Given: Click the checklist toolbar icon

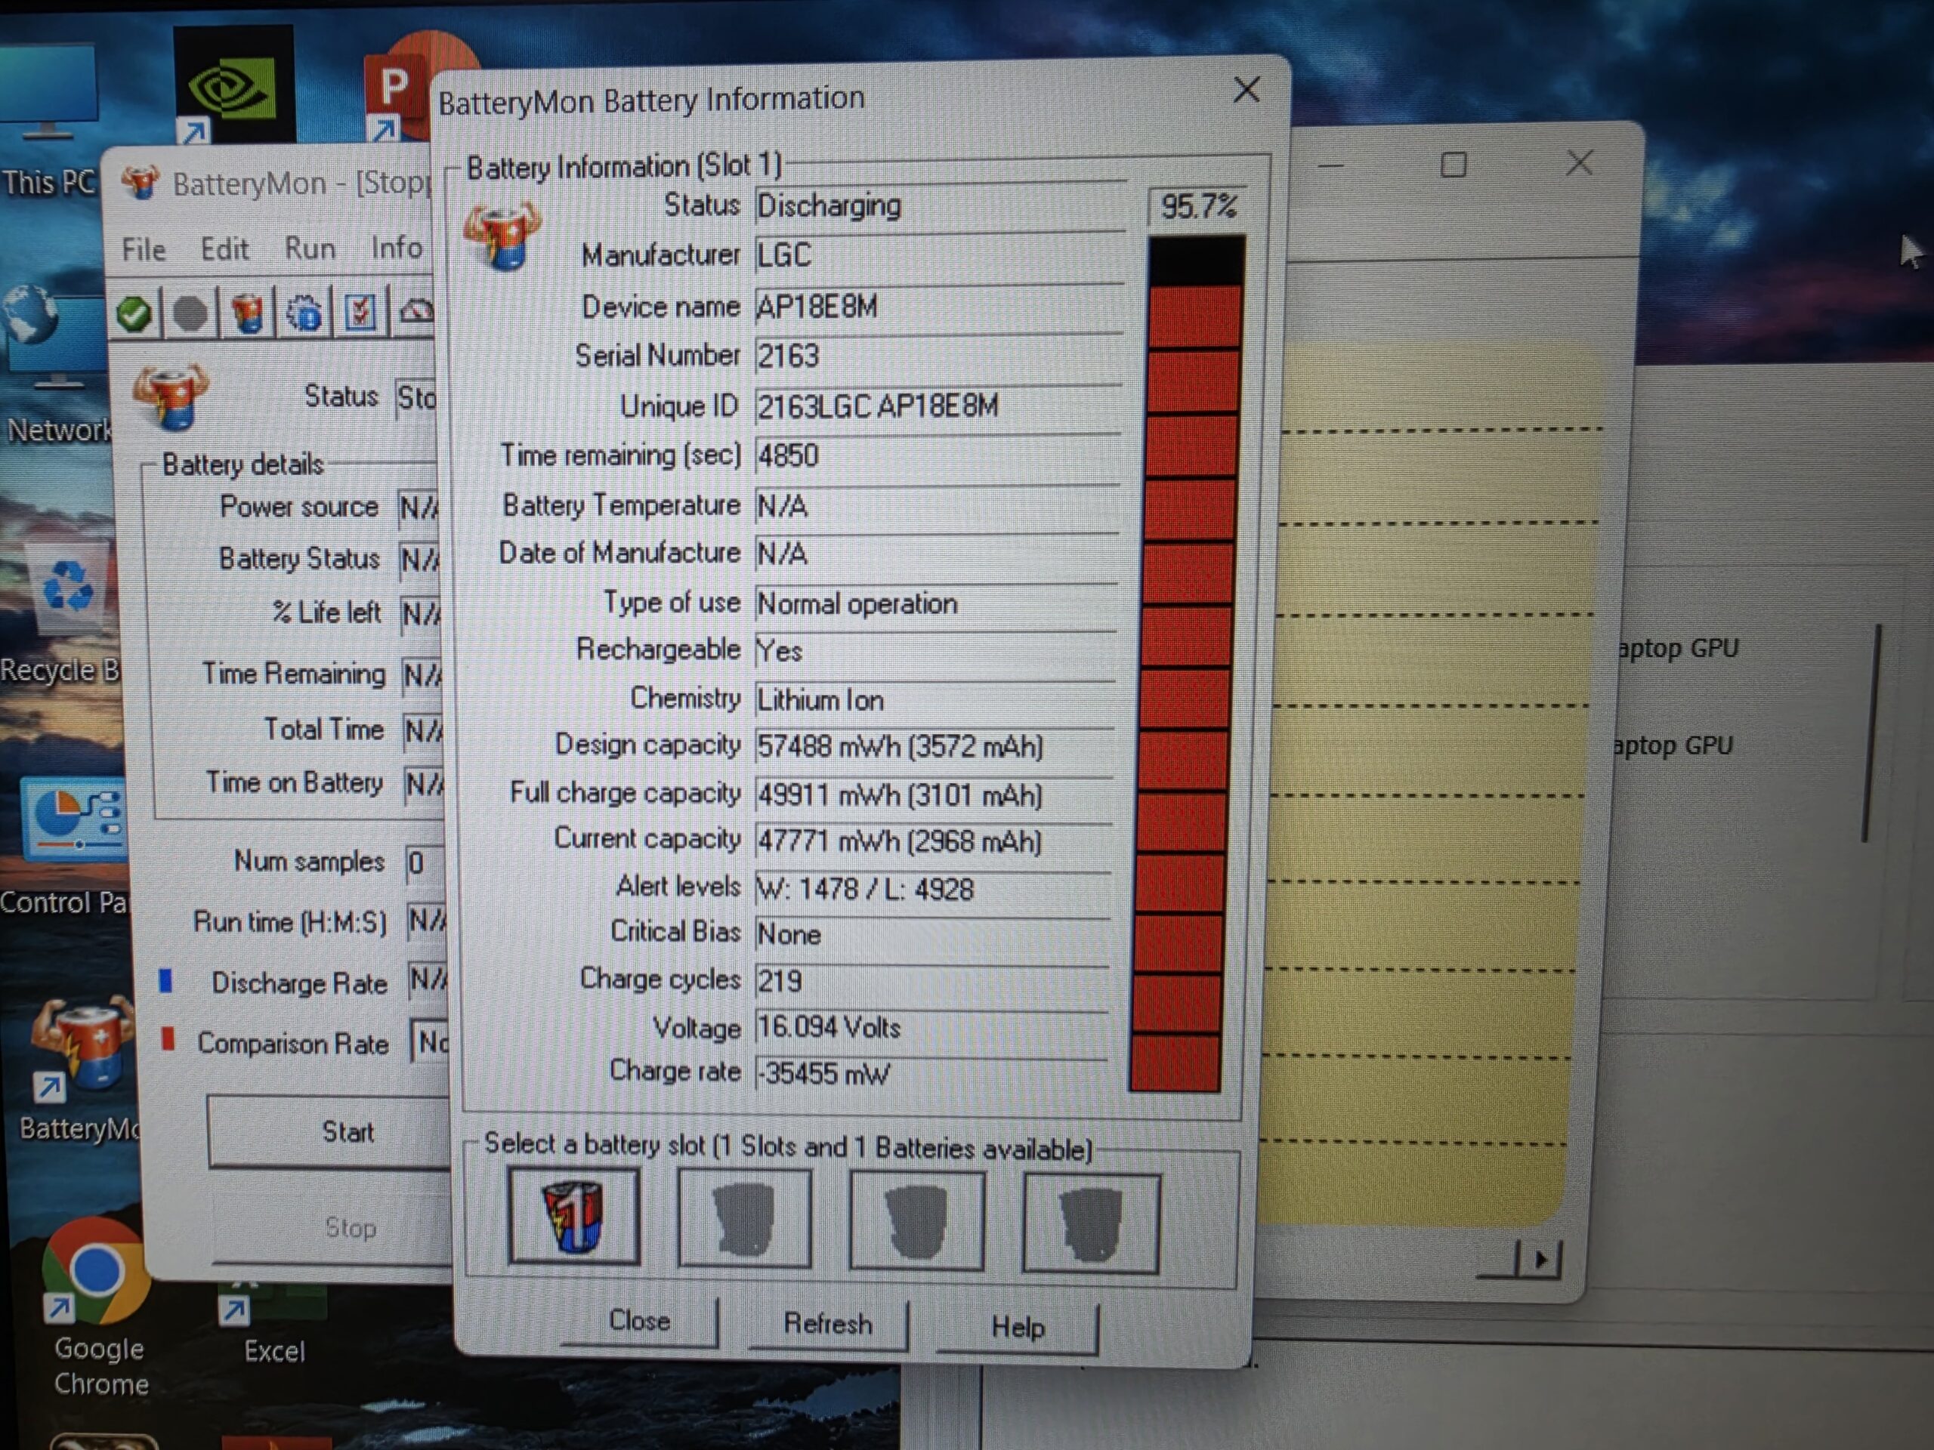Looking at the screenshot, I should pos(360,312).
